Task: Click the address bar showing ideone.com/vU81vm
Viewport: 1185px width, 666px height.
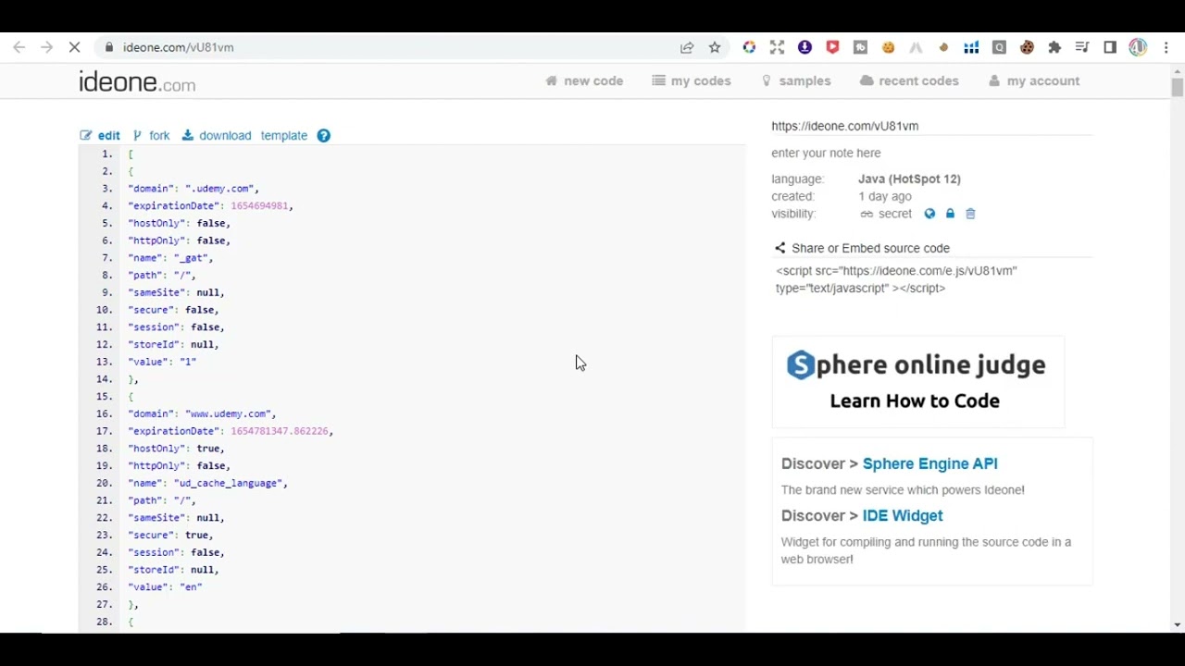Action: tap(389, 47)
